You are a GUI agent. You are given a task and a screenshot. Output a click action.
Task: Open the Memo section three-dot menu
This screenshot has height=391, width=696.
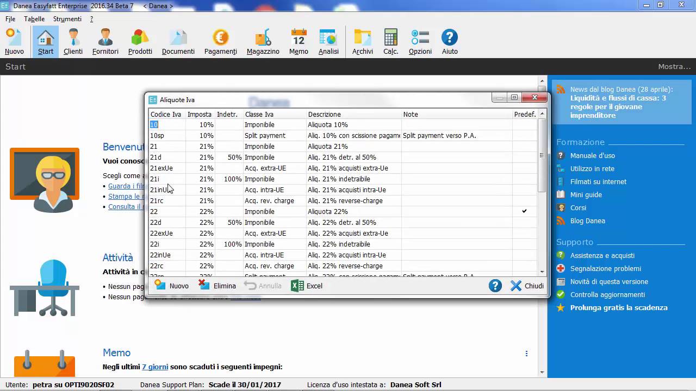526,354
